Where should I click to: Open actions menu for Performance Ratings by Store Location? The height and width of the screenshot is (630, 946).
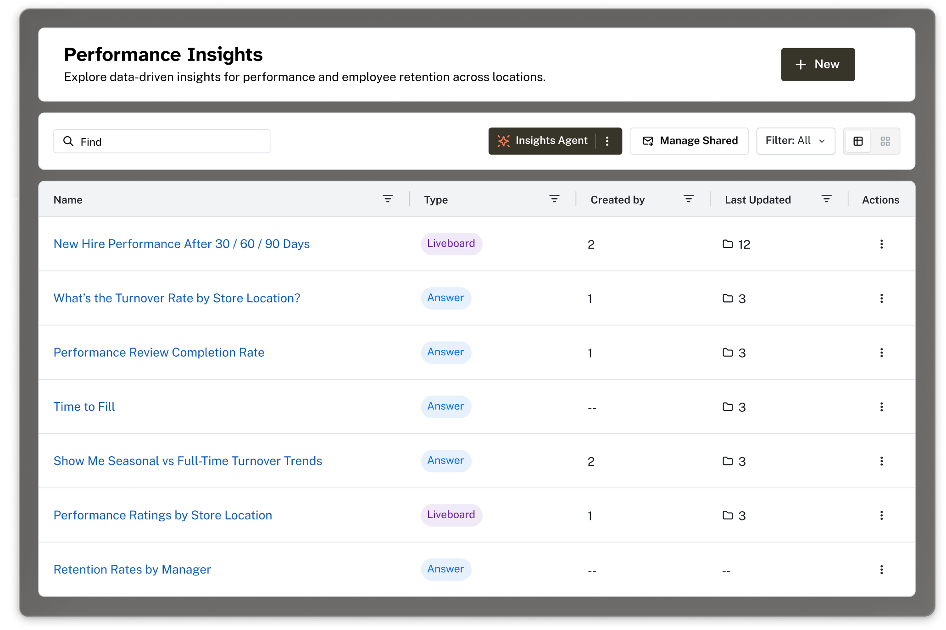click(881, 516)
